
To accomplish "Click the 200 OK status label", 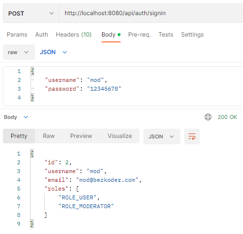I will point(227,117).
